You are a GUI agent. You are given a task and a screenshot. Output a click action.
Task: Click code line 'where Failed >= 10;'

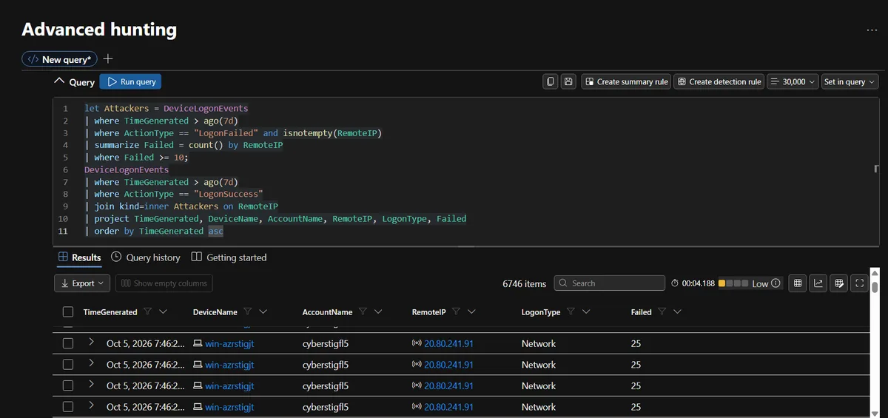136,158
